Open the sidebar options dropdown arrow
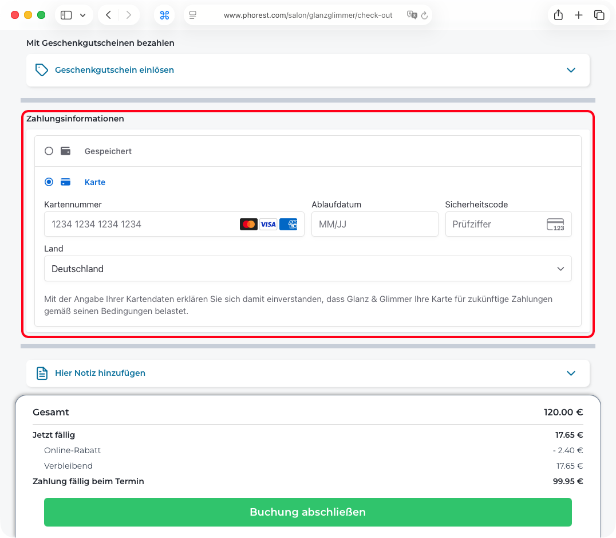 coord(83,15)
